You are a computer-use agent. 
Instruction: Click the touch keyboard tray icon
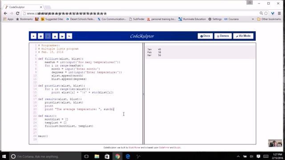(266, 156)
